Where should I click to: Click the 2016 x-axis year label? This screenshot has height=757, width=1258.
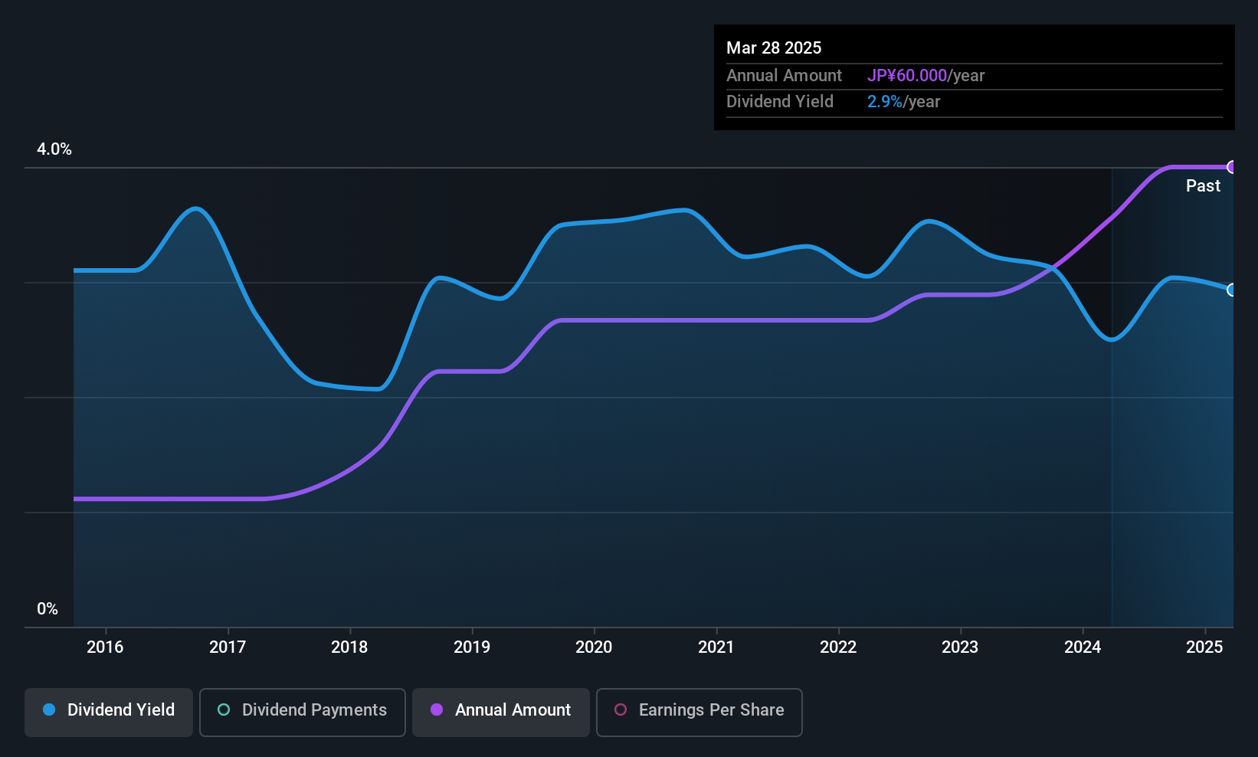105,647
